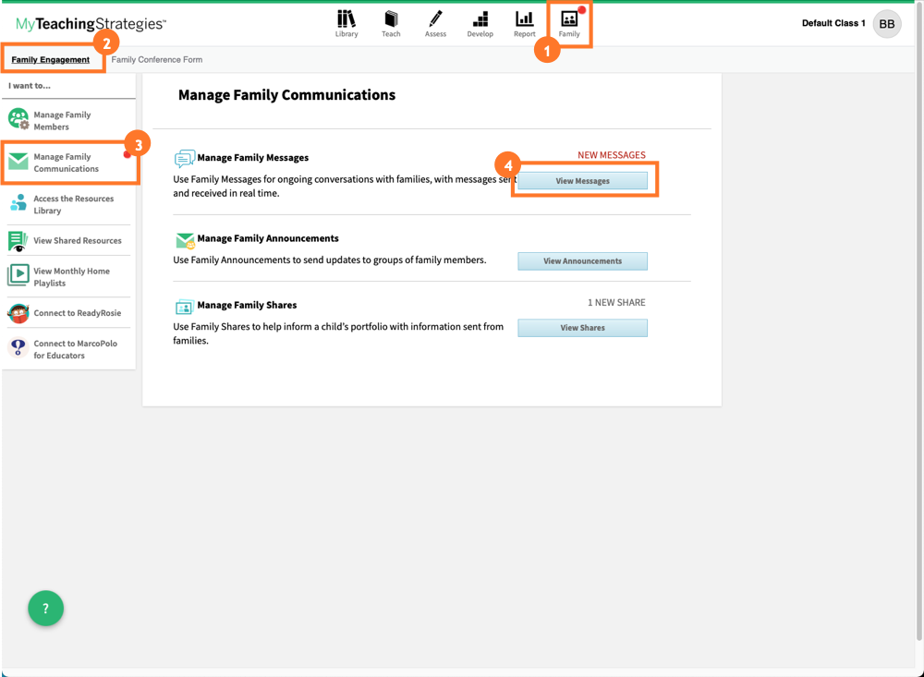
Task: Click View Shares under Manage Family Shares
Action: click(582, 327)
